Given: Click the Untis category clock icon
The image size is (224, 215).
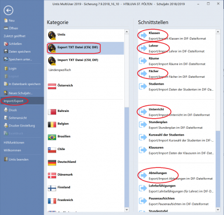Looking at the screenshot, I should pyautogui.click(x=52, y=35).
